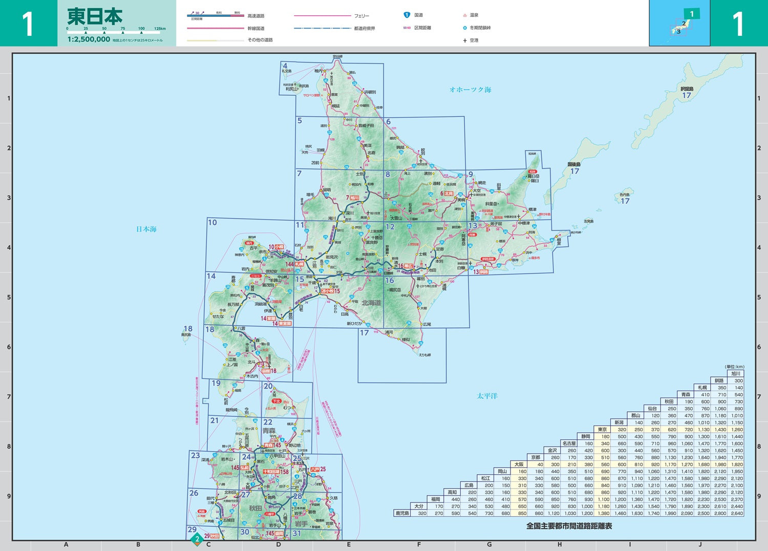
Task: Click the 冬期閉鎖峠 winter-closed pass legend icon
Action: [464, 28]
